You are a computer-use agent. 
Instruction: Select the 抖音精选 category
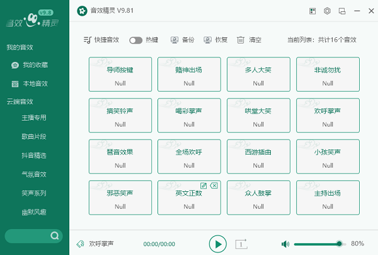click(x=34, y=155)
